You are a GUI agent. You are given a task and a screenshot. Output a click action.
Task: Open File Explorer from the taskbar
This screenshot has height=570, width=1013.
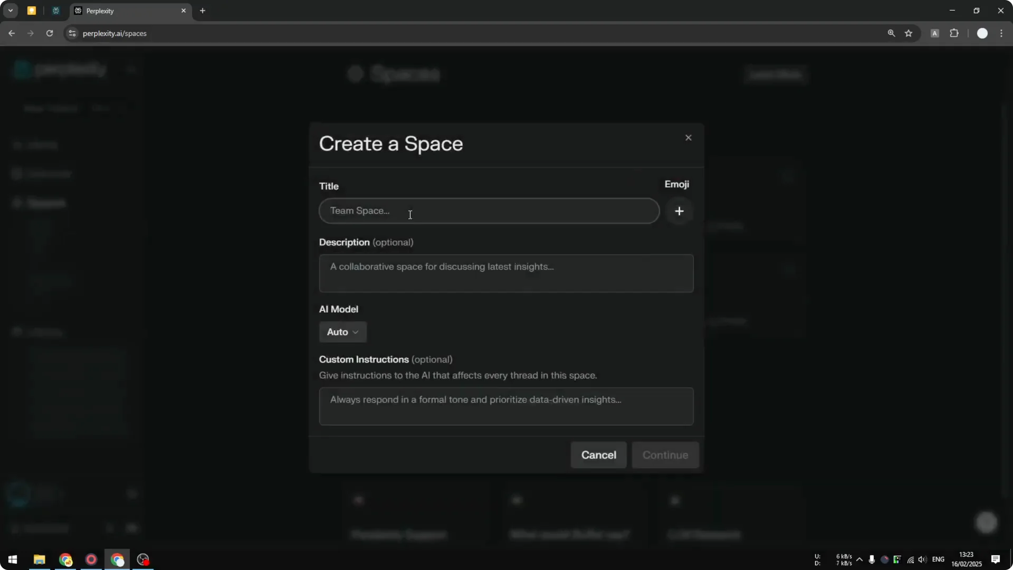[x=40, y=559]
